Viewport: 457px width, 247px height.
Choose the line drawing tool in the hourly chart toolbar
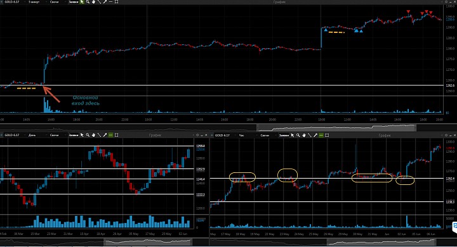coord(310,136)
